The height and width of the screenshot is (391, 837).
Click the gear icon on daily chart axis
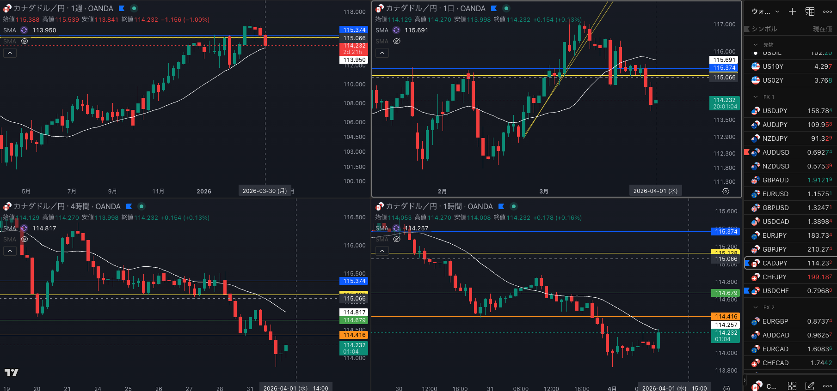[x=726, y=191]
